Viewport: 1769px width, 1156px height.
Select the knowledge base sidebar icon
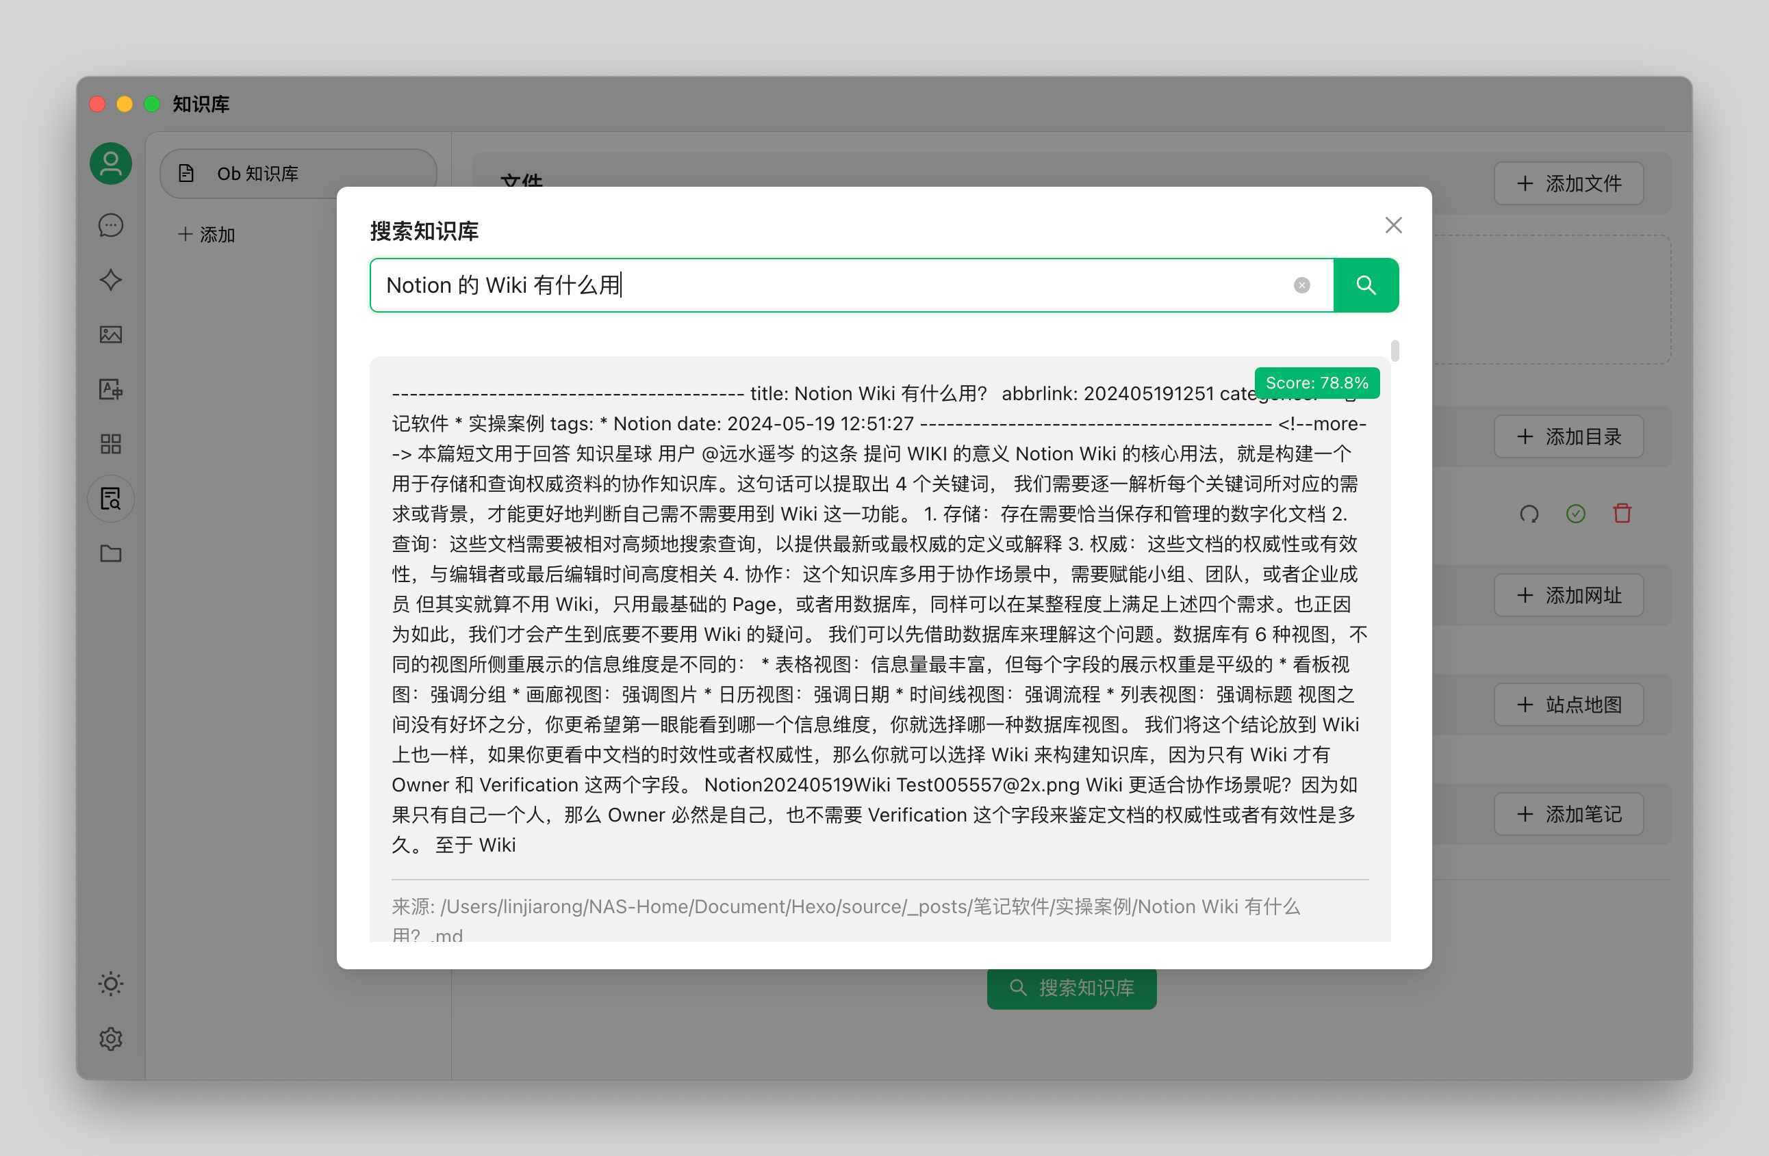coord(111,498)
